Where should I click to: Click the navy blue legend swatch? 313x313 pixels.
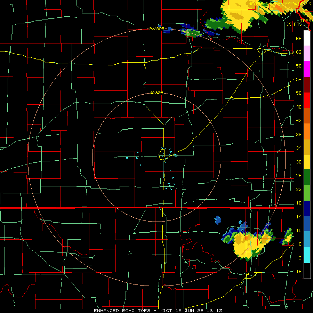307,208
